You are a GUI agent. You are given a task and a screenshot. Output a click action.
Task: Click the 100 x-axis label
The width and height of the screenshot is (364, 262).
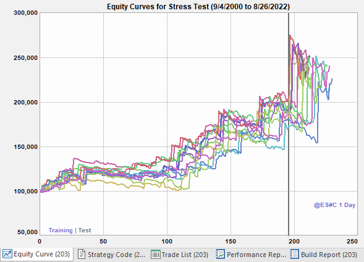pyautogui.click(x=167, y=242)
